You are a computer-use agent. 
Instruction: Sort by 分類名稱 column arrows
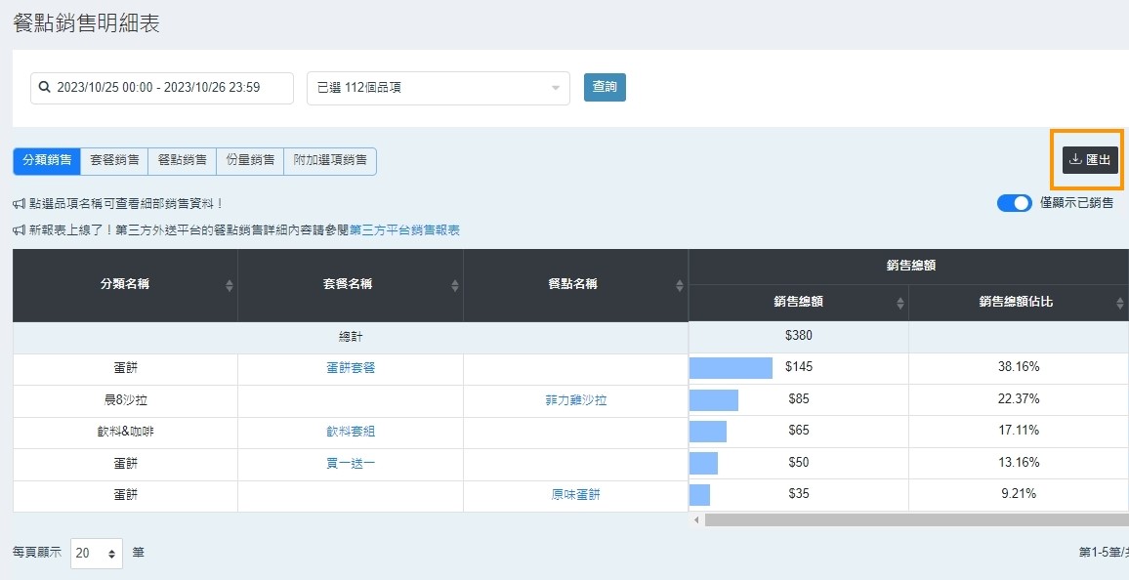[230, 285]
